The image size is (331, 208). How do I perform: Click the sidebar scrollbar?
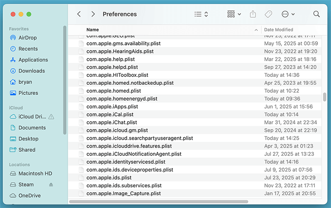click(65, 80)
